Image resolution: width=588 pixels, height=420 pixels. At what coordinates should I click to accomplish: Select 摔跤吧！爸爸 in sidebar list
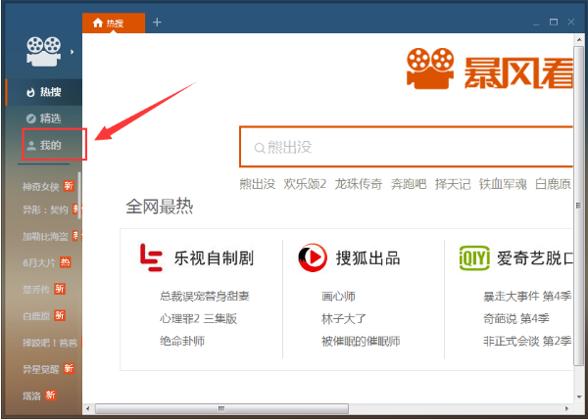click(x=50, y=343)
